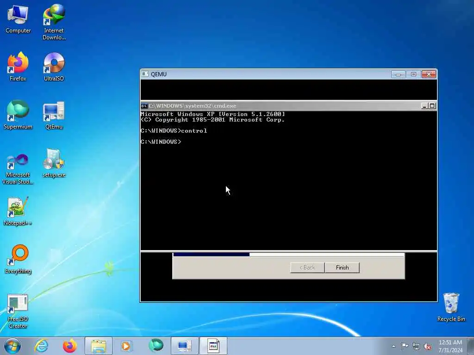474x355 pixels.
Task: Launch the QtEmu desktop shortcut
Action: [x=54, y=115]
